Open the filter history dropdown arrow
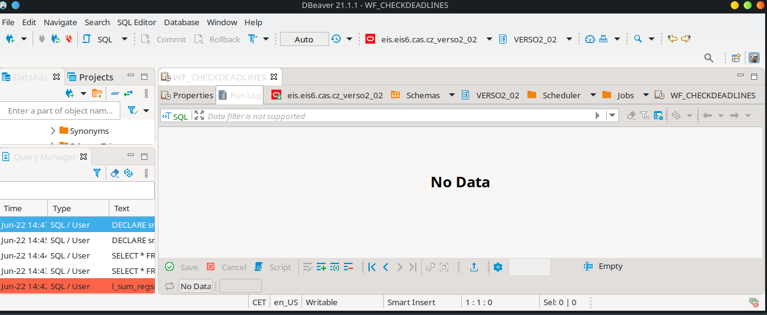The height and width of the screenshot is (315, 767). (612, 115)
